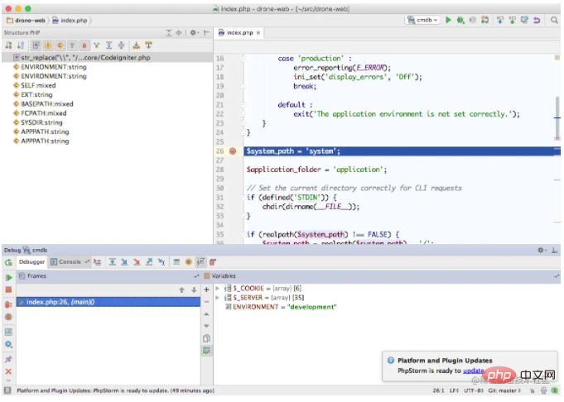
Task: Close debug tab with red X icon
Action: point(8,371)
